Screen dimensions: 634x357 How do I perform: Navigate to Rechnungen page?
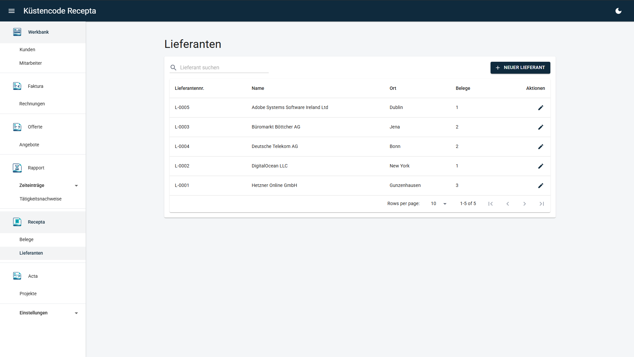(32, 104)
